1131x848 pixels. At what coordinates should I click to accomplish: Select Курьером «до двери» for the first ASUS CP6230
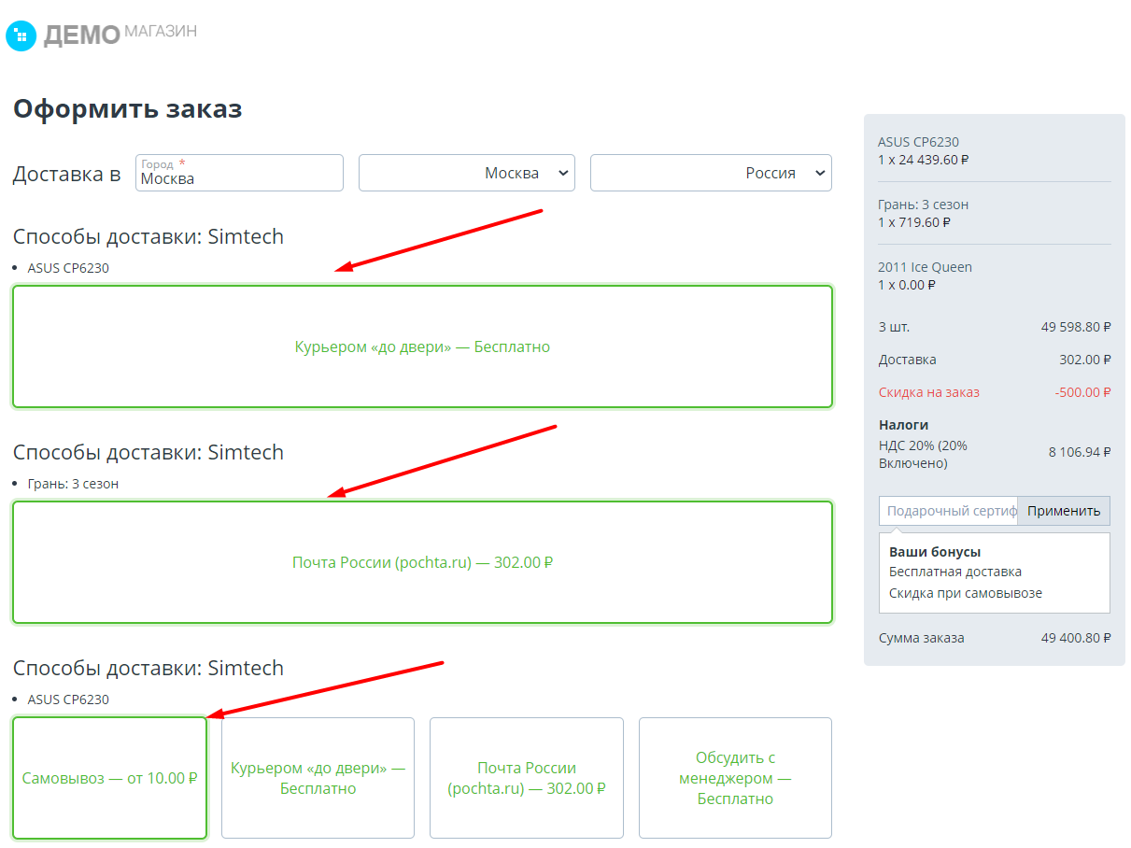(x=422, y=346)
